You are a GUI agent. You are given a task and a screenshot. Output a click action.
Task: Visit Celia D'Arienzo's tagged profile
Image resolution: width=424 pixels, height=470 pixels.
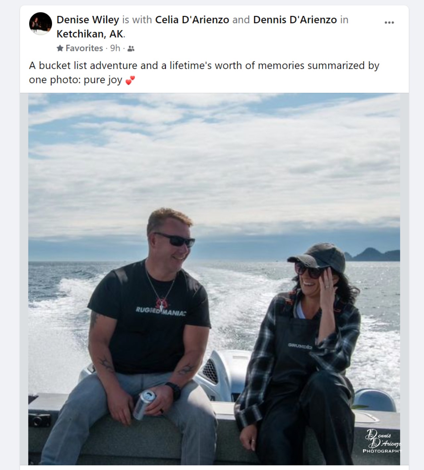192,20
